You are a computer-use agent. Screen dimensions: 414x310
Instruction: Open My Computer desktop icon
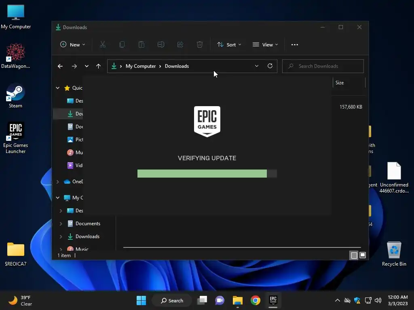click(x=16, y=16)
